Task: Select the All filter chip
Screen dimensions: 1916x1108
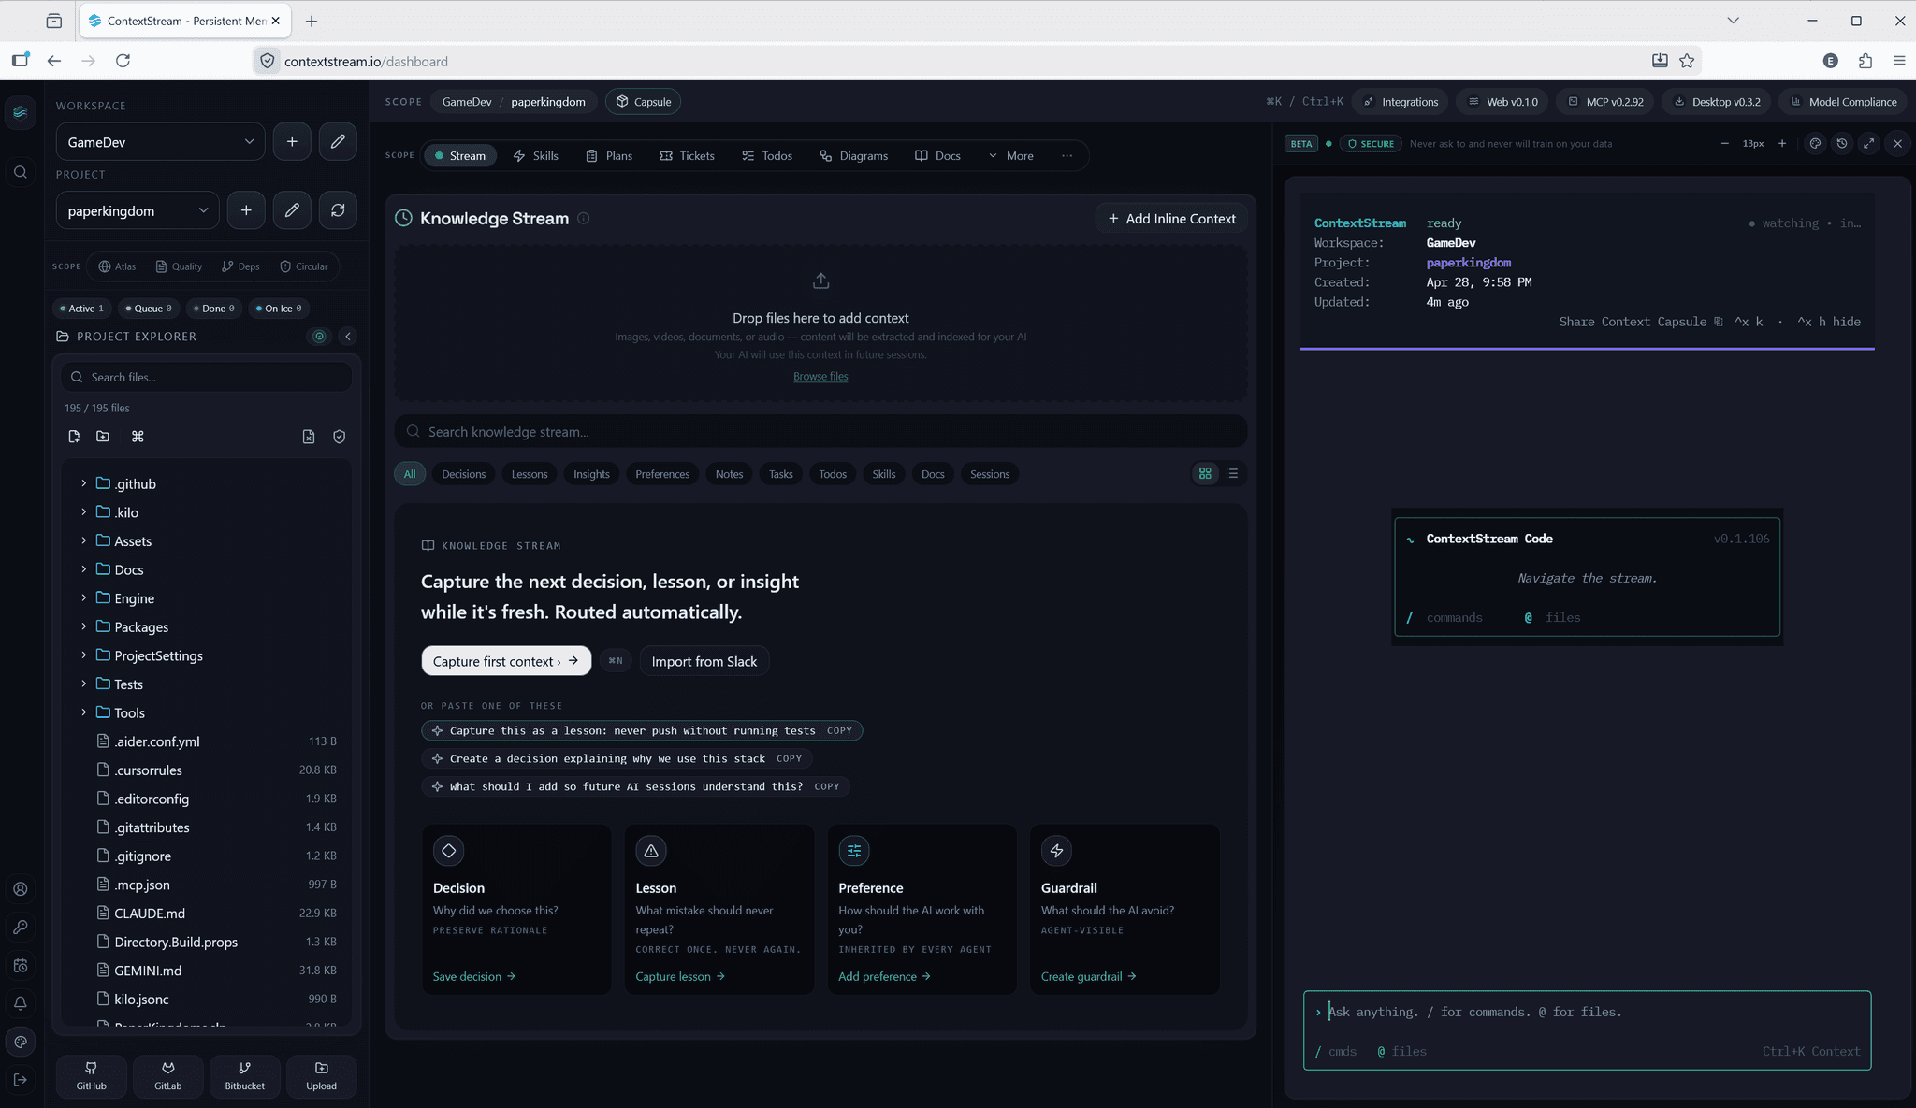Action: 410,474
